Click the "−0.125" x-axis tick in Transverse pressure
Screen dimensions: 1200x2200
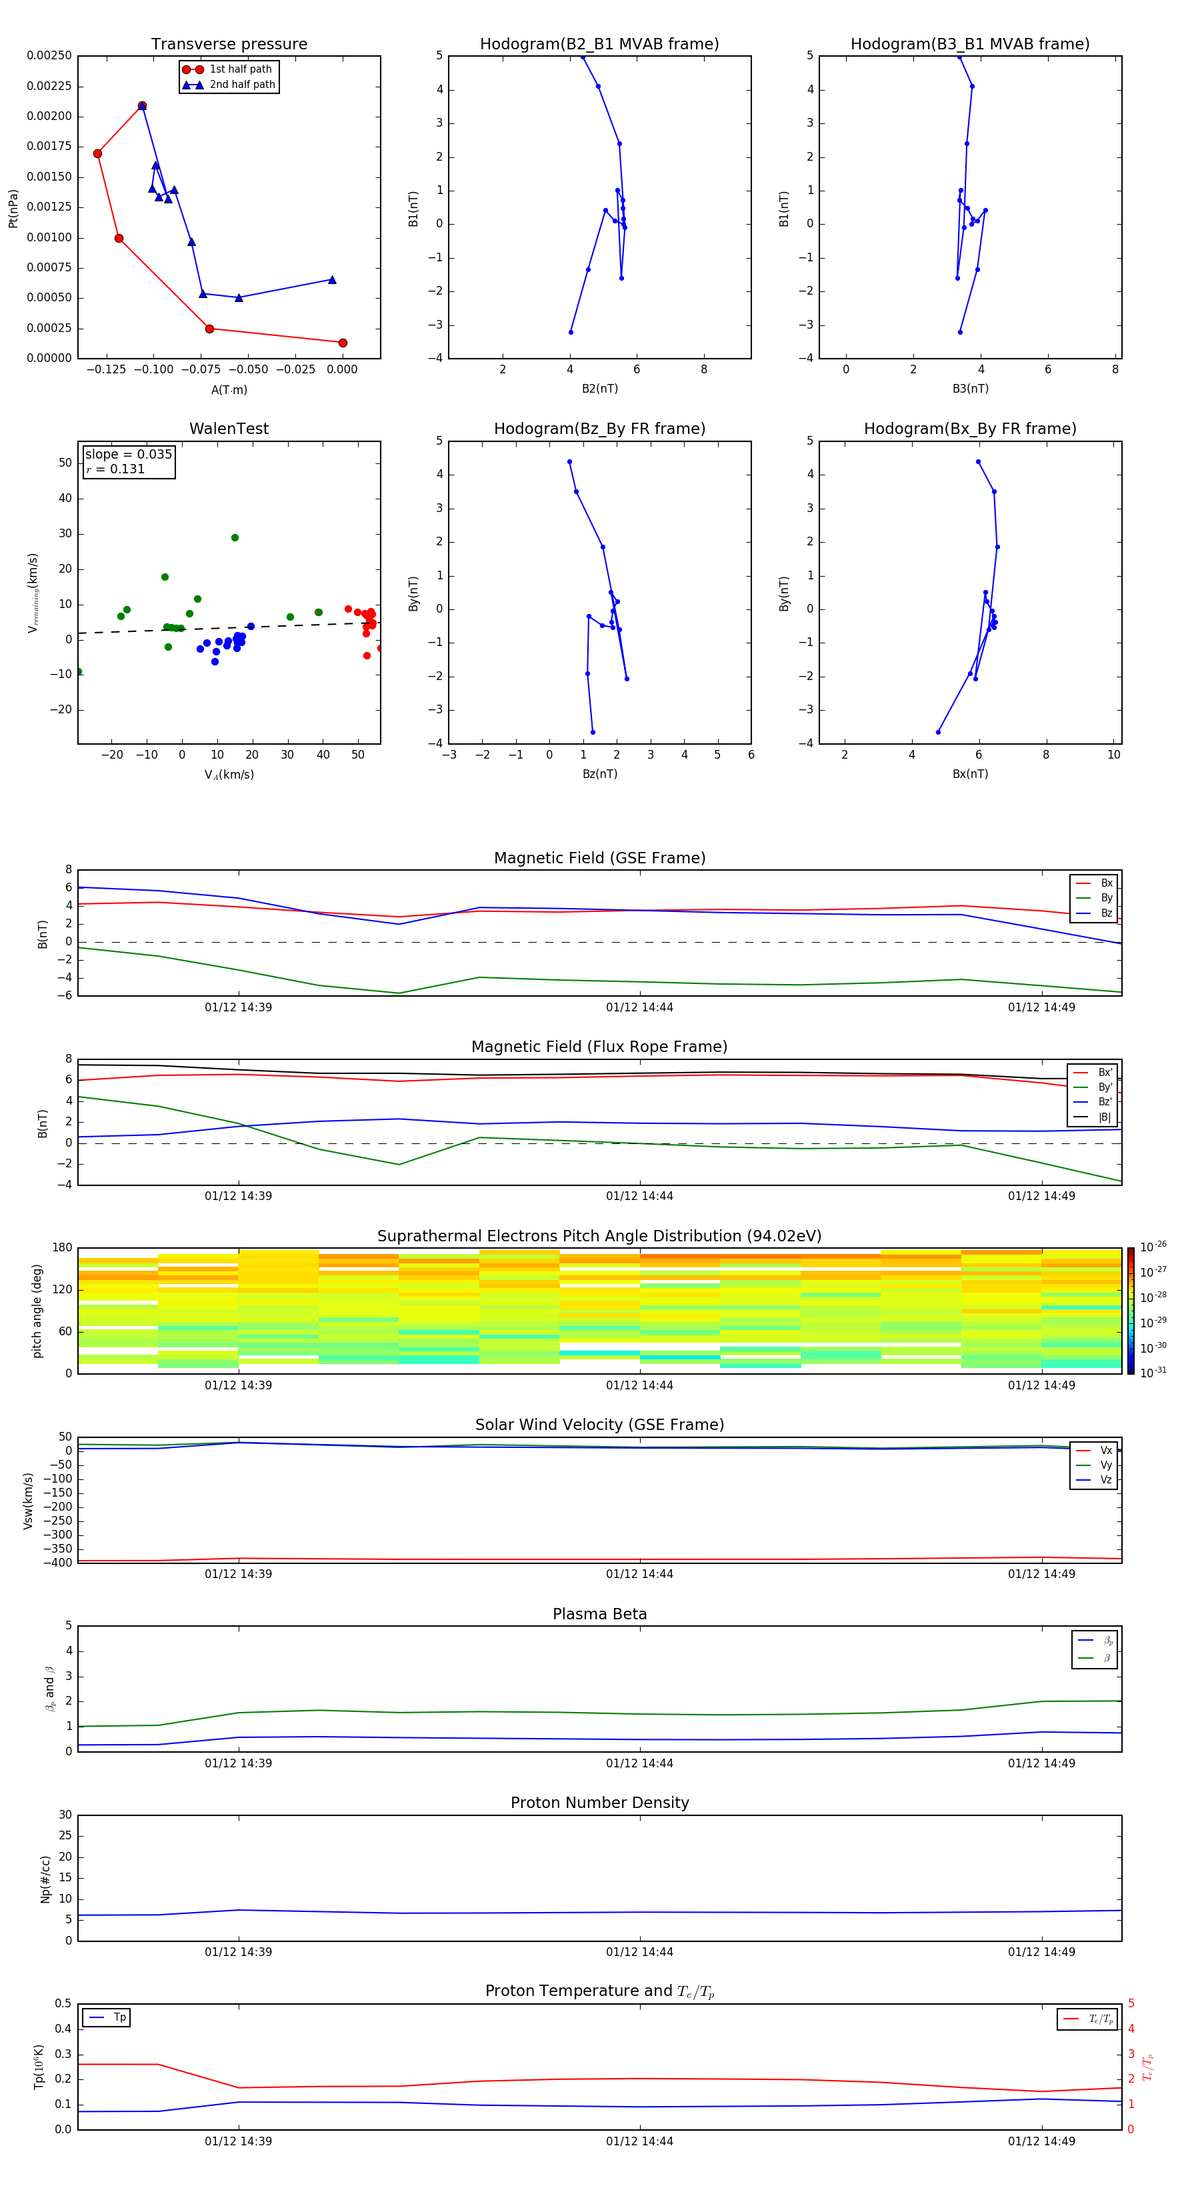point(106,370)
